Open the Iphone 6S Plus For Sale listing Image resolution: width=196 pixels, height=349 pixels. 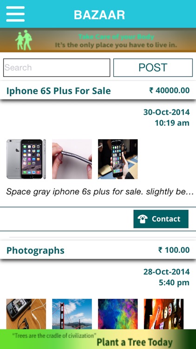click(59, 91)
